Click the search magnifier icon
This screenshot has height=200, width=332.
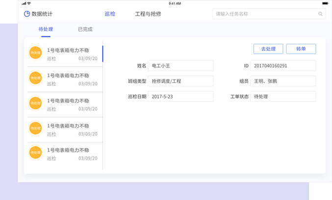[320, 14]
